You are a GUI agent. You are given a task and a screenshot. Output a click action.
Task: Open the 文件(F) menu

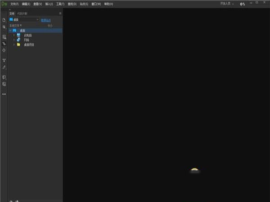[x=14, y=4]
